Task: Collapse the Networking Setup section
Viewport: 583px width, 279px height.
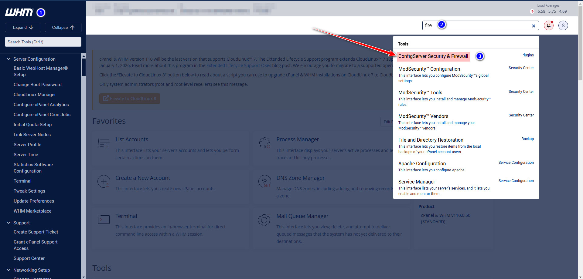Action: 9,270
